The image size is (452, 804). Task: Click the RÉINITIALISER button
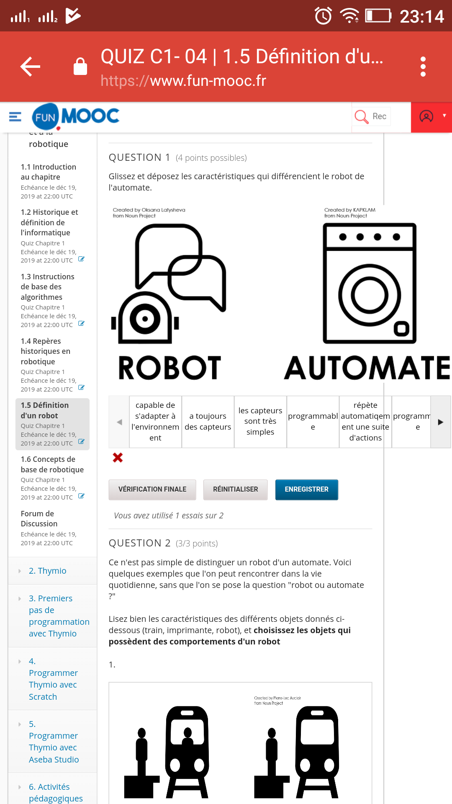coord(236,490)
